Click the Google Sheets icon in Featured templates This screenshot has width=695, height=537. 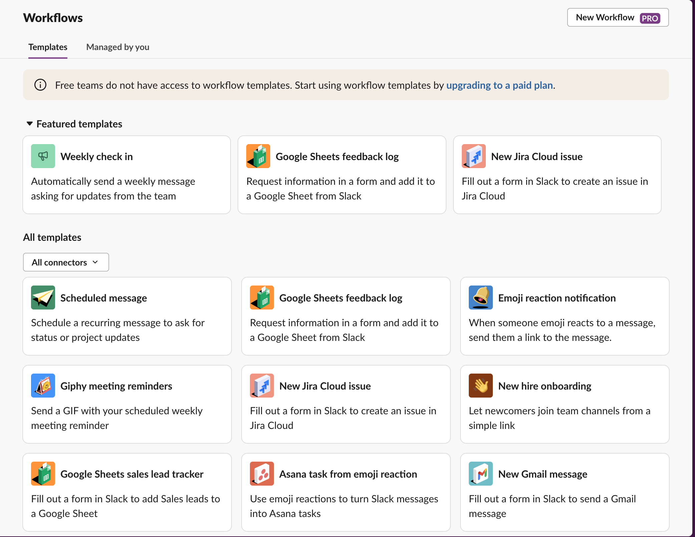258,156
